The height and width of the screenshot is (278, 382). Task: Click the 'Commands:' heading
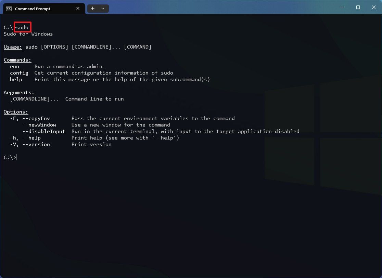click(17, 60)
